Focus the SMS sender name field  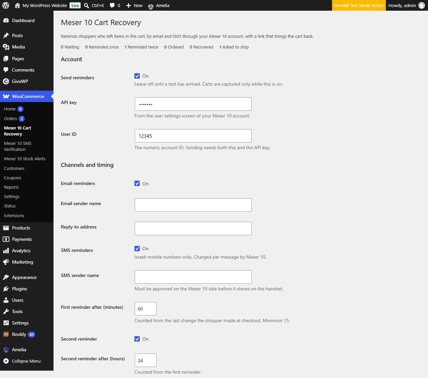pos(193,277)
